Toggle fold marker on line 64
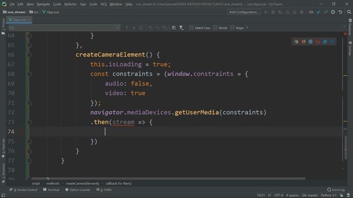This screenshot has height=198, width=353. pos(29,35)
